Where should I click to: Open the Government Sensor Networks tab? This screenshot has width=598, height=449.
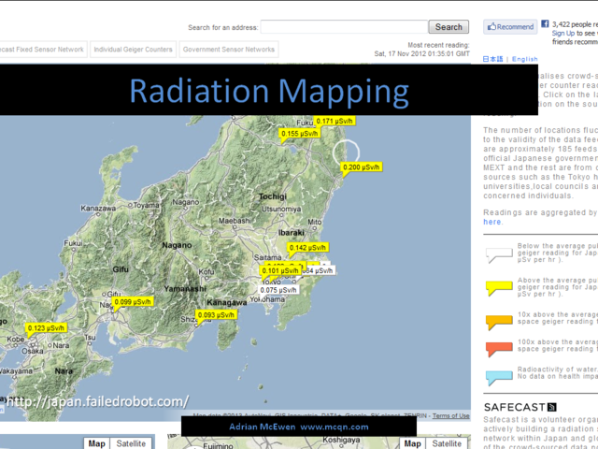(229, 50)
